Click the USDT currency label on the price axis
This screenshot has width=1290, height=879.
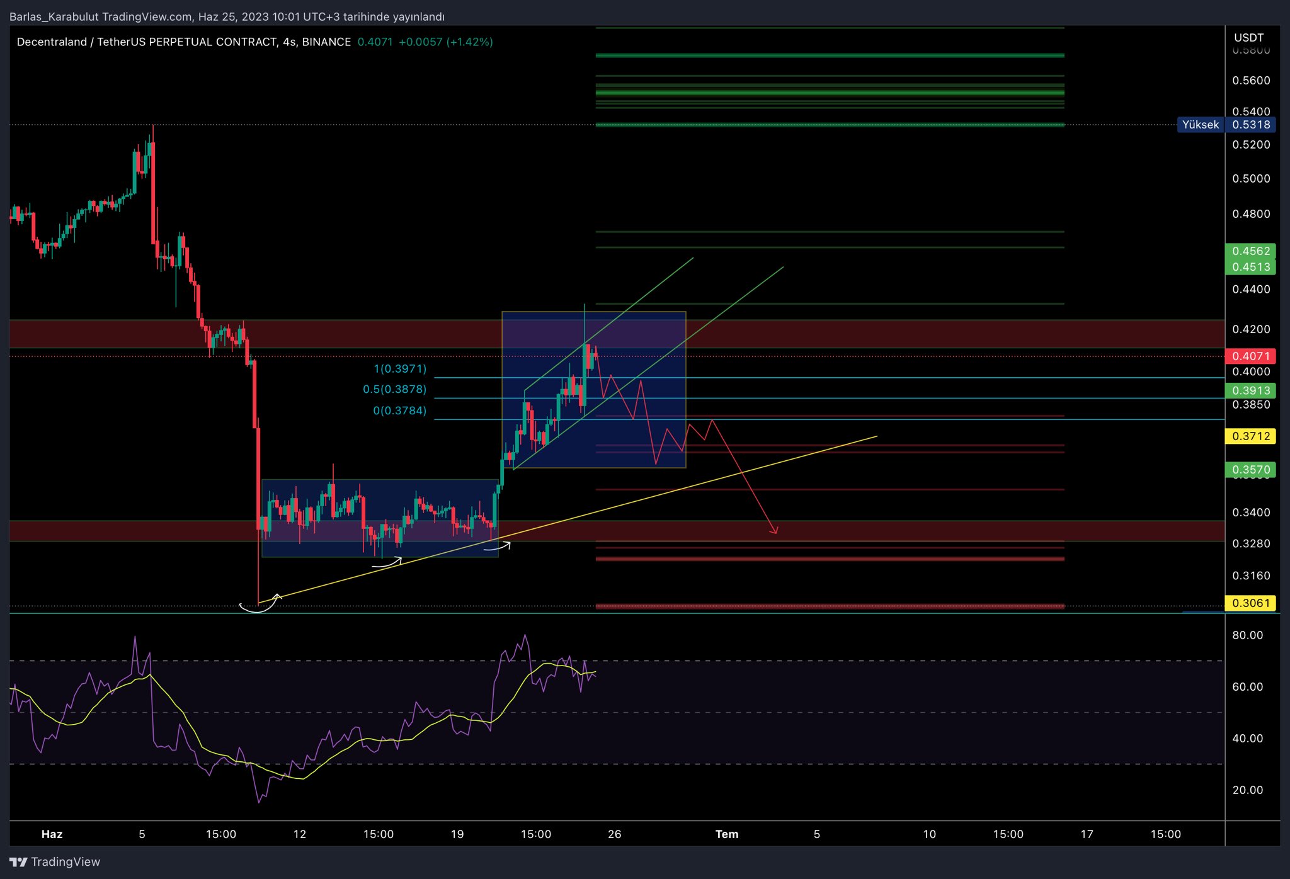pyautogui.click(x=1248, y=38)
